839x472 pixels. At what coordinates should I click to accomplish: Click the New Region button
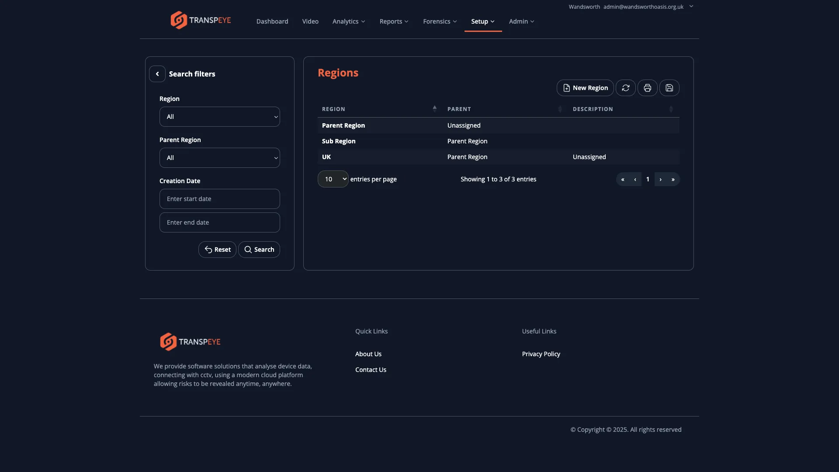tap(585, 88)
